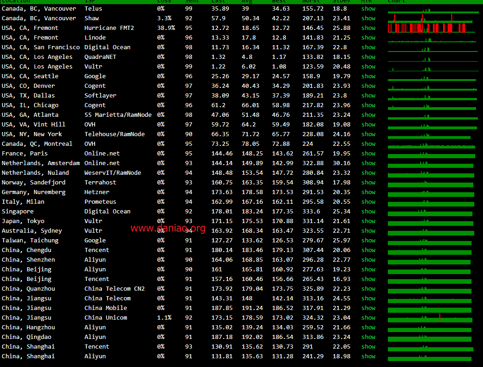Open show link for Norway Sandefjord Terrahost
This screenshot has width=483, height=367.
(368, 183)
